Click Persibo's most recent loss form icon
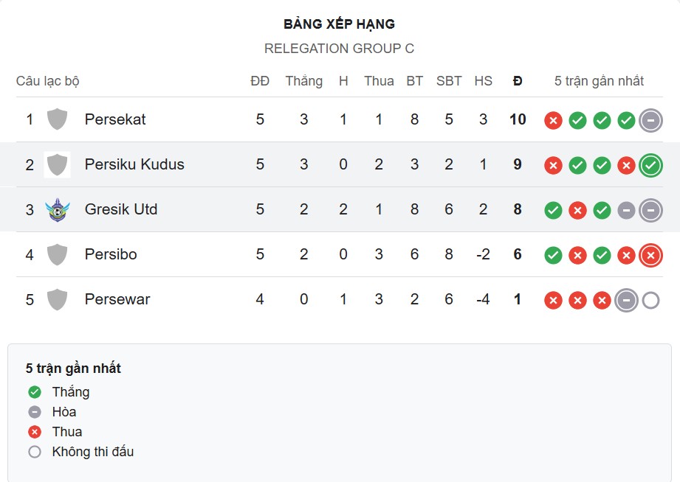680x482 pixels. 650,255
